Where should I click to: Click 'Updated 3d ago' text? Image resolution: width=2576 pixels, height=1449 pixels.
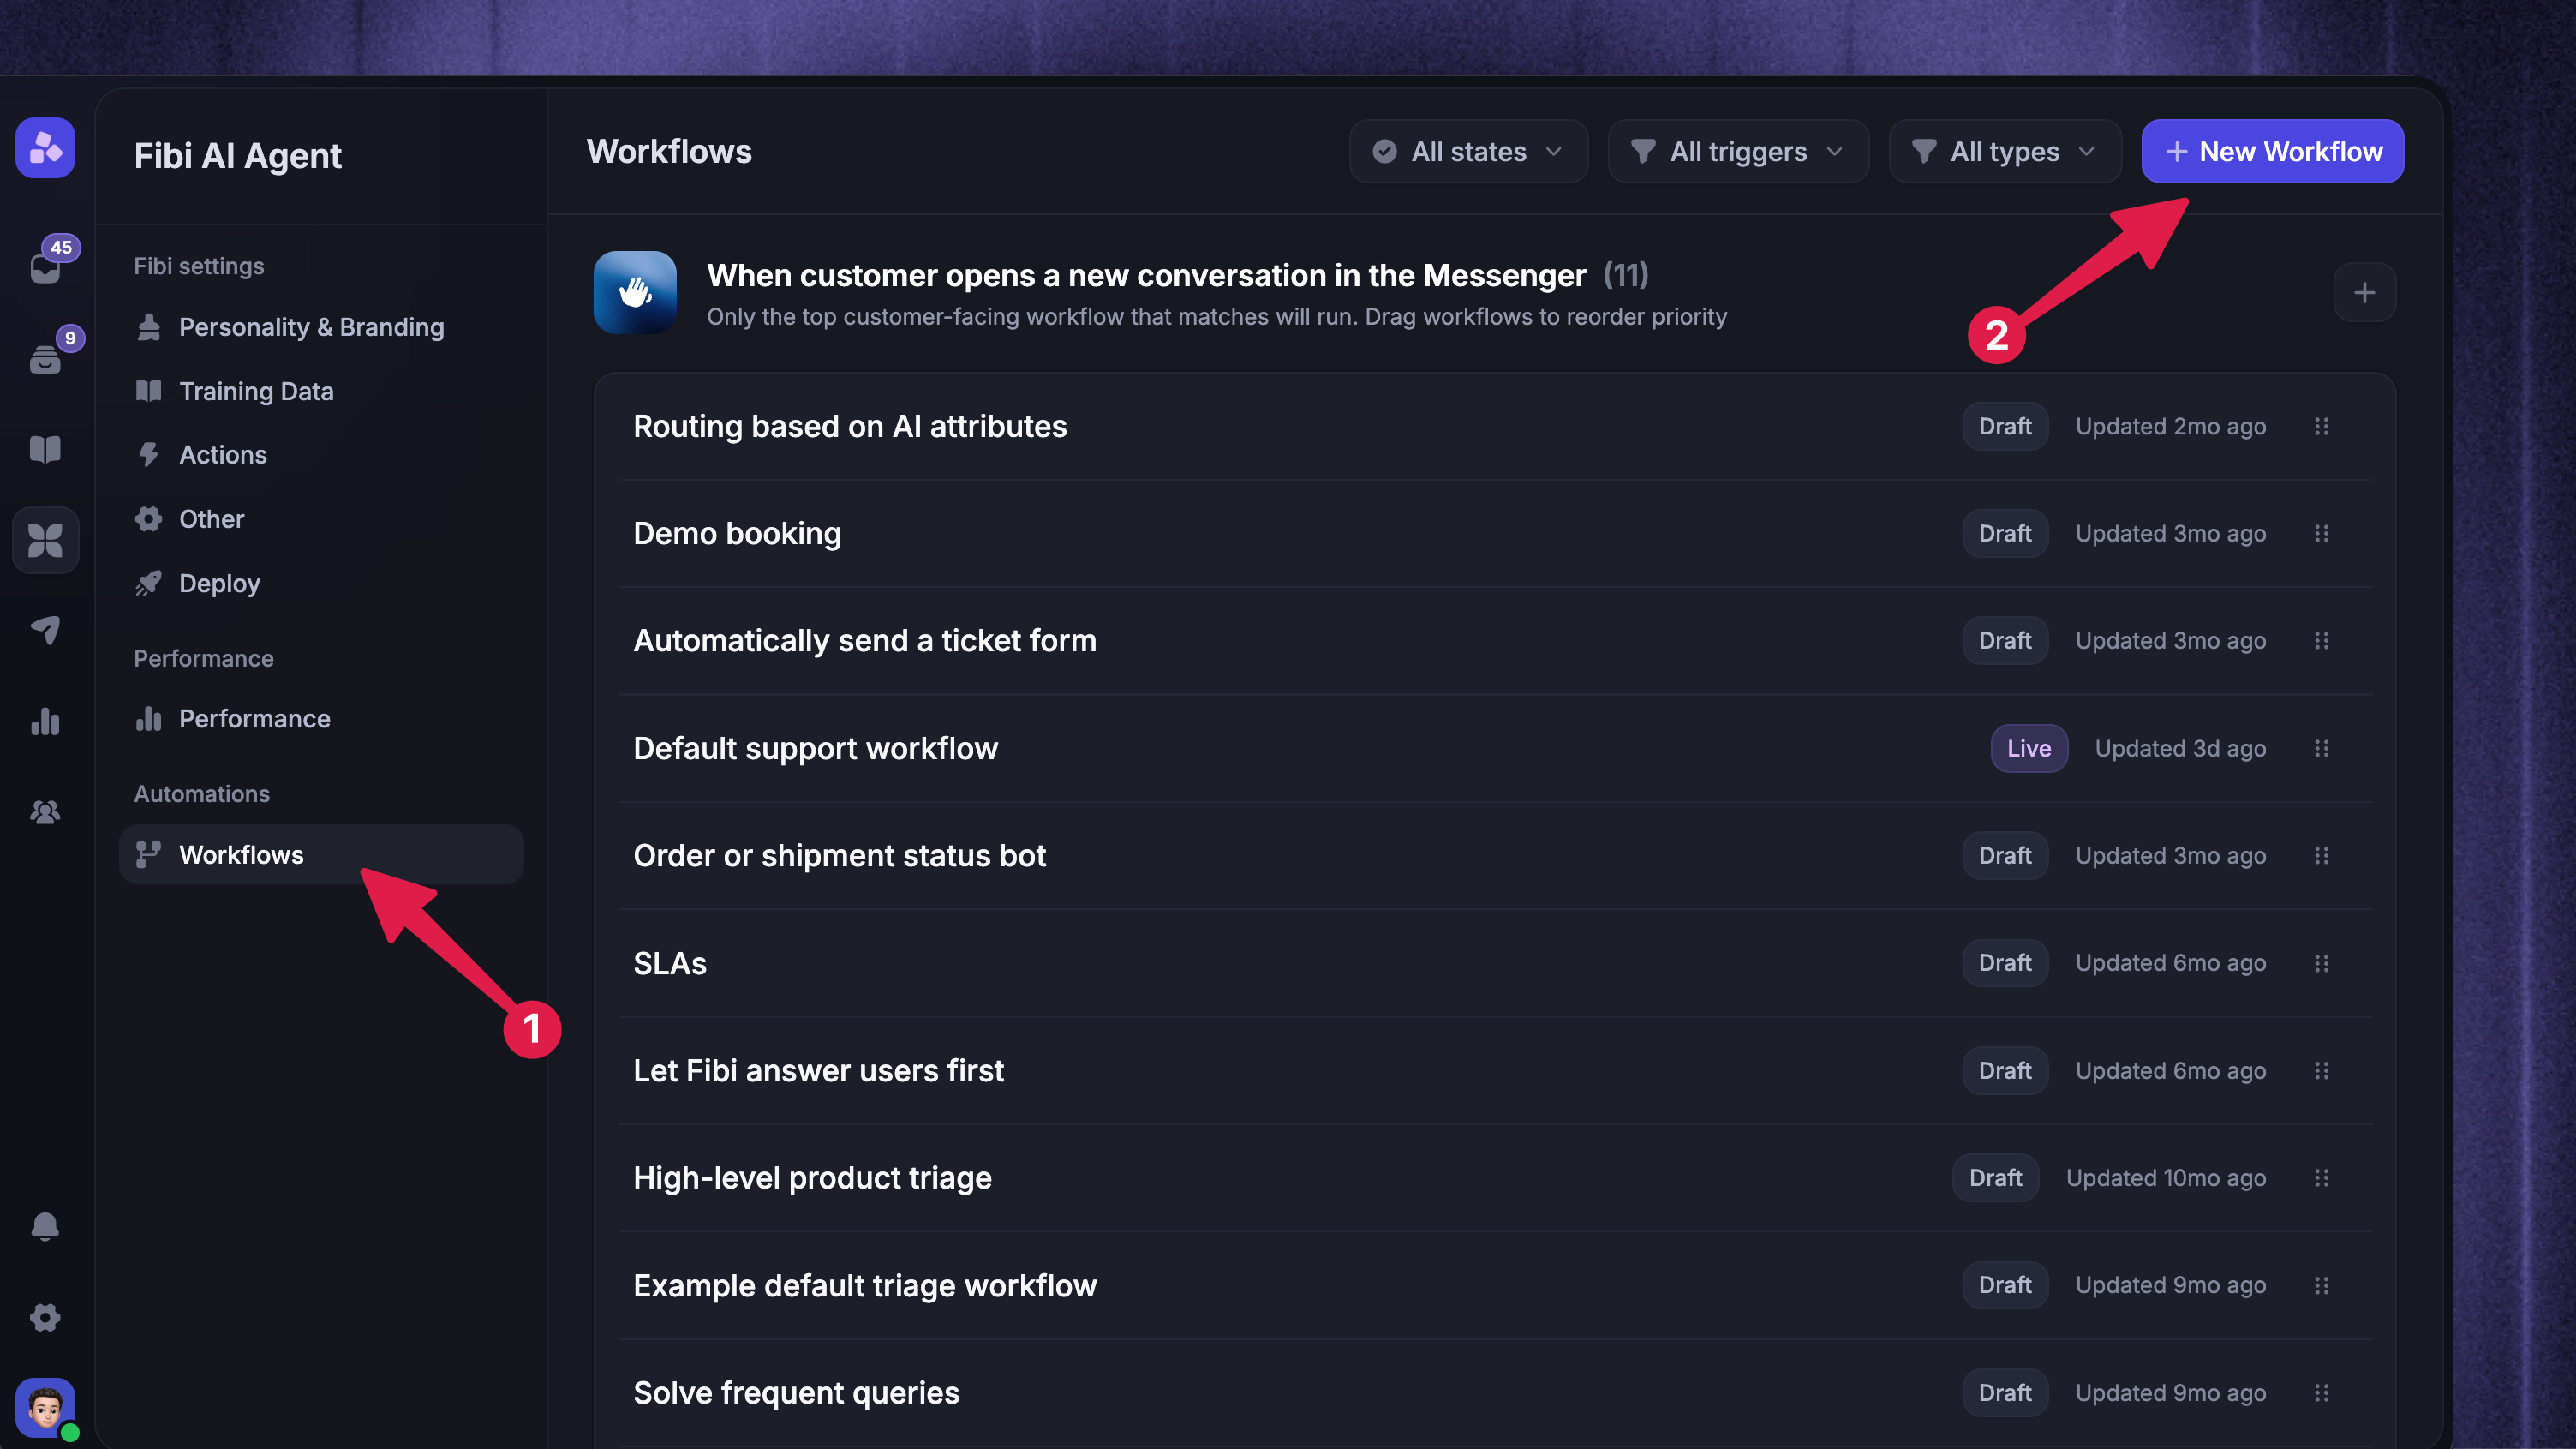tap(2180, 749)
